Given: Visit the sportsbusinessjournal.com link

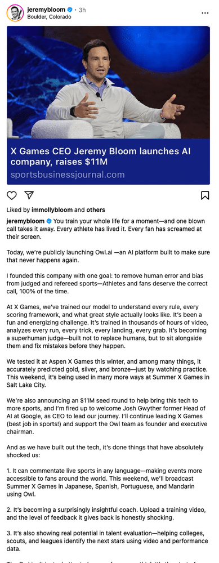Looking at the screenshot, I should tap(68, 175).
